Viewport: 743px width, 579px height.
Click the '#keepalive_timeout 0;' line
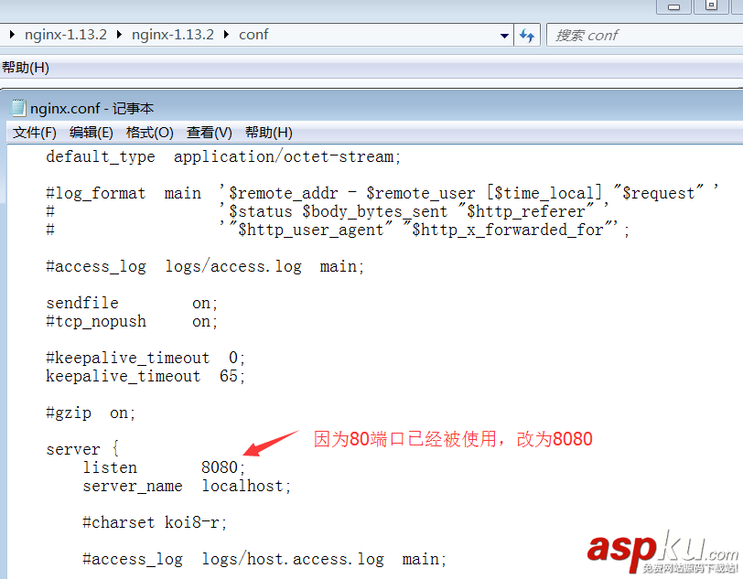click(145, 358)
